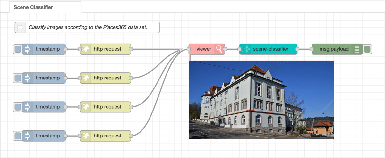Select the wire between scene-classifier and msg.payload
The width and height of the screenshot is (385, 158).
click(x=304, y=49)
